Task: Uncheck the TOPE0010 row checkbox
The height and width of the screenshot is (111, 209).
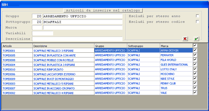Action: (x=195, y=69)
